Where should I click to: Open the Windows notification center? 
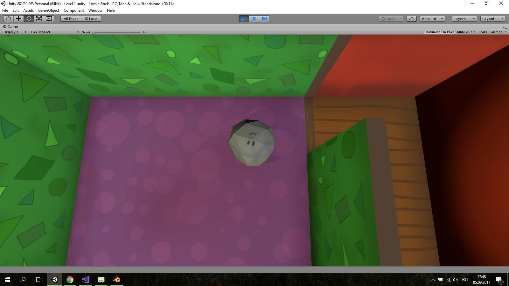click(499, 280)
